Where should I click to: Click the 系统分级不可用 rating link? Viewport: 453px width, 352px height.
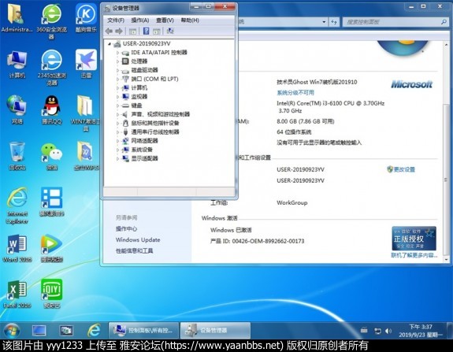(x=295, y=93)
